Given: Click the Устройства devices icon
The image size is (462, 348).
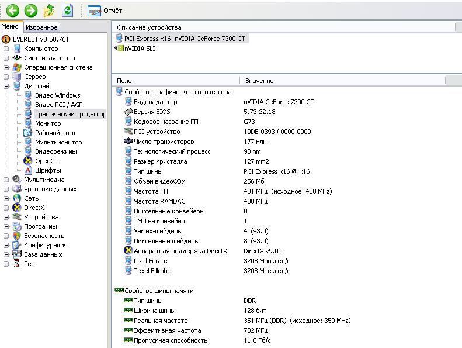Looking at the screenshot, I should click(x=17, y=217).
